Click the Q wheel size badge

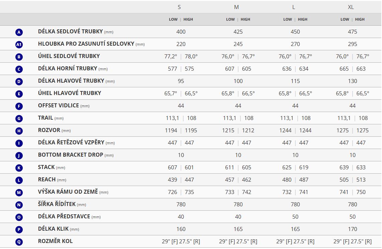(x=19, y=242)
